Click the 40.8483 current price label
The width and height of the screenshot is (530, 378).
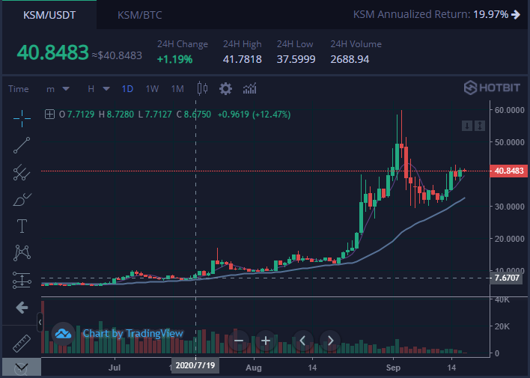tap(509, 171)
